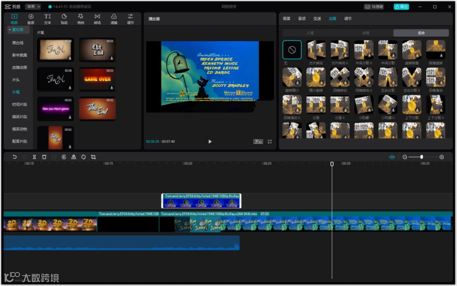Image resolution: width=457 pixels, height=286 pixels.
Task: Open the 特效 effects tab
Action: point(81,19)
